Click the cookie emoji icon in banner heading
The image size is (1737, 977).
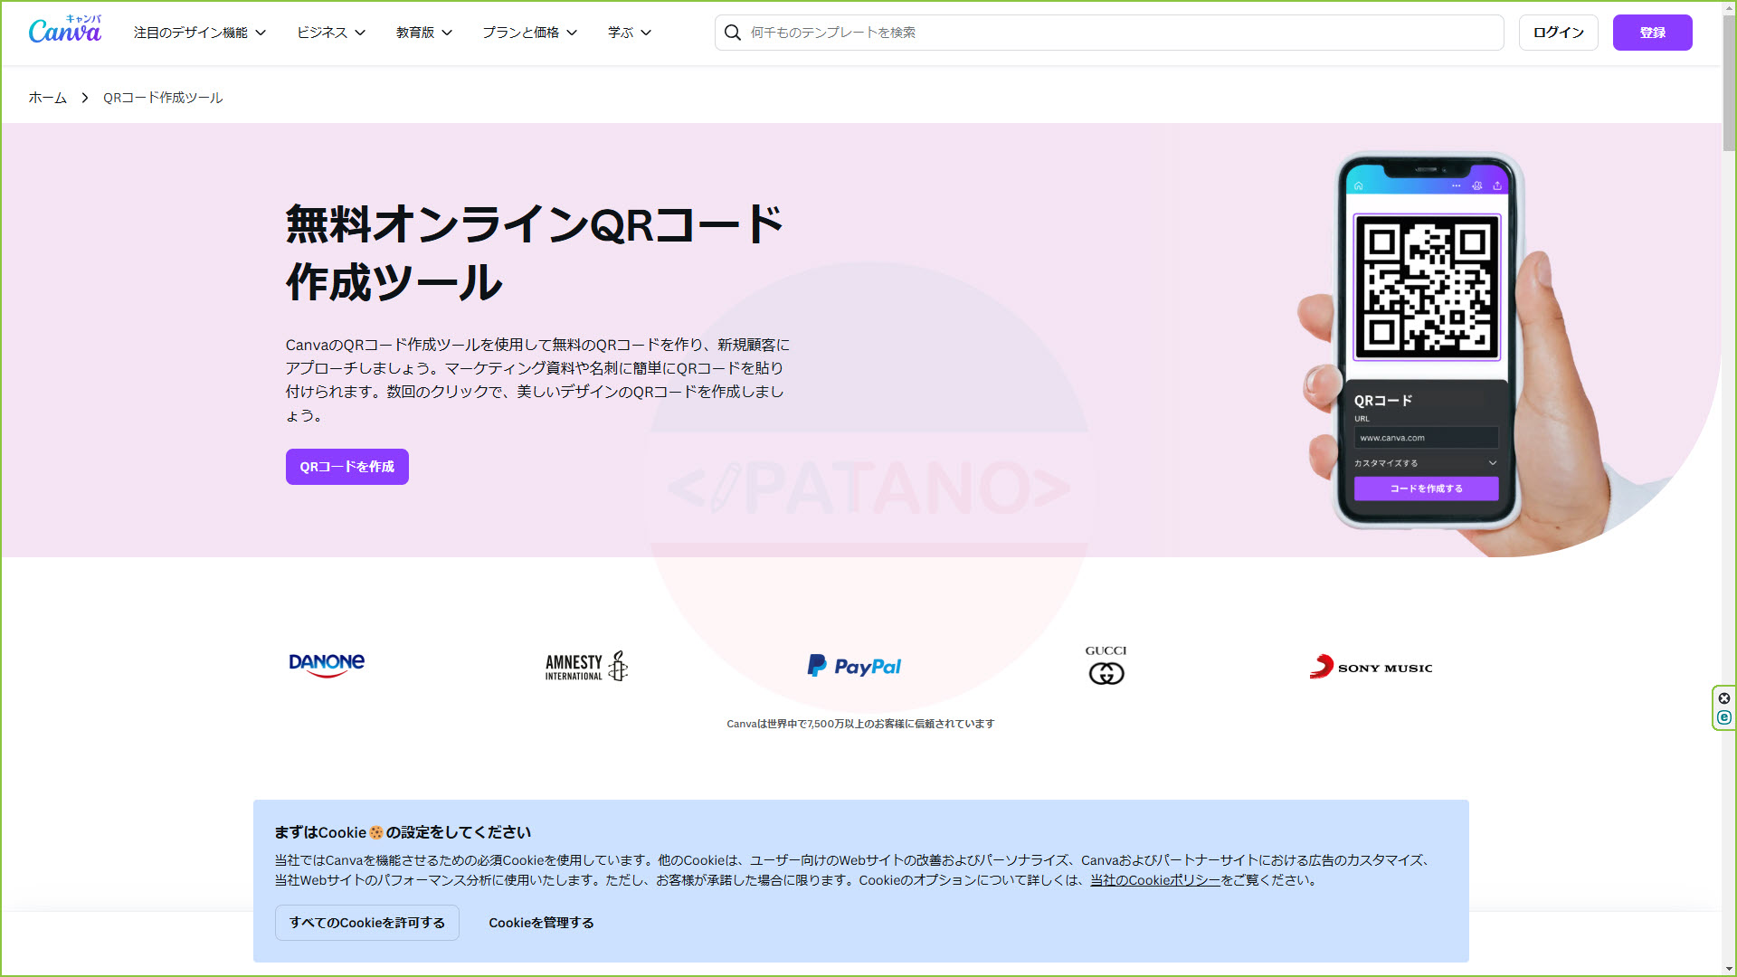click(x=376, y=832)
